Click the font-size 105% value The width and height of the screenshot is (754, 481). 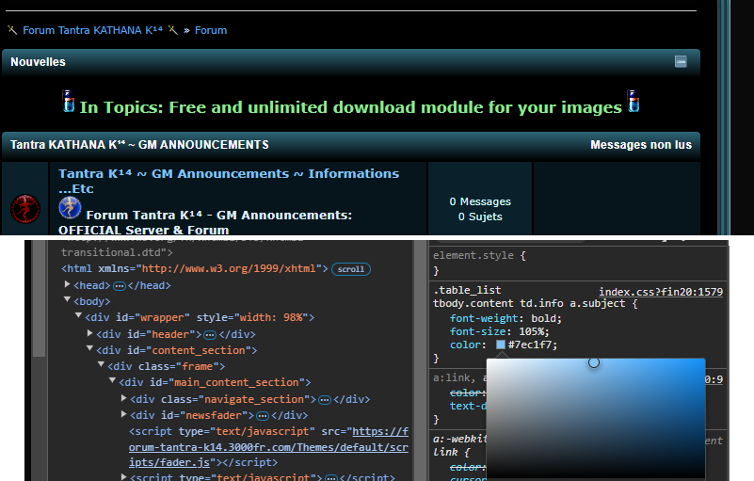click(531, 331)
